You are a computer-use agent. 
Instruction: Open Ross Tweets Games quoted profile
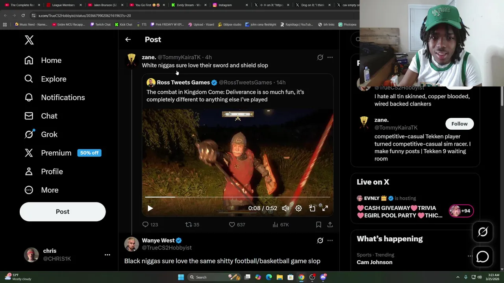(183, 82)
